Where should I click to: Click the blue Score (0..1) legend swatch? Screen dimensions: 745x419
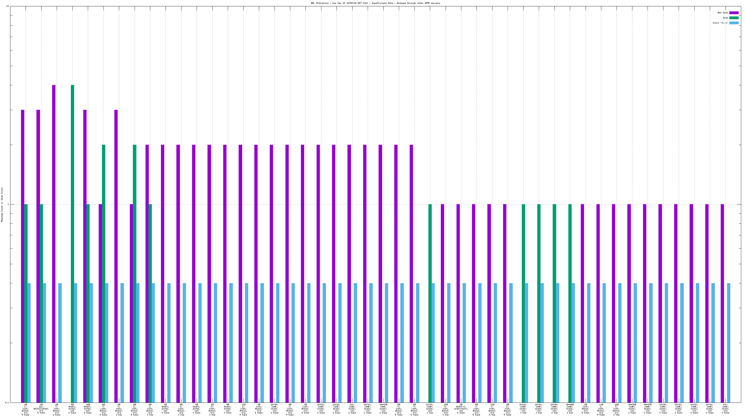[x=734, y=23]
